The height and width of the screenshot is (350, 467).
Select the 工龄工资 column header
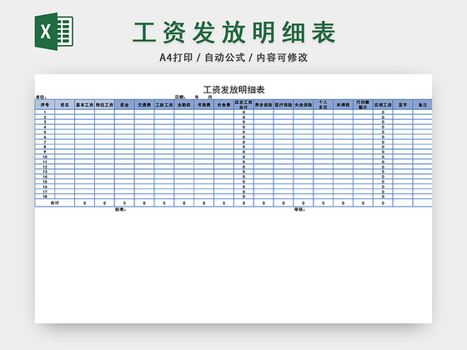[x=164, y=105]
